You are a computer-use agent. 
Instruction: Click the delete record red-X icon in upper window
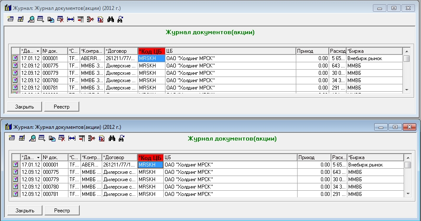click(61, 19)
